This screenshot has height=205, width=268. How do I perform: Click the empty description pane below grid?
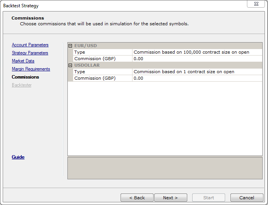pyautogui.click(x=165, y=168)
